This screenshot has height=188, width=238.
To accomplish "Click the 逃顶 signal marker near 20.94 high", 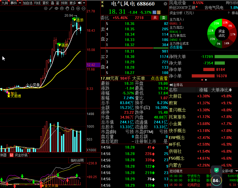I will click(78, 20).
